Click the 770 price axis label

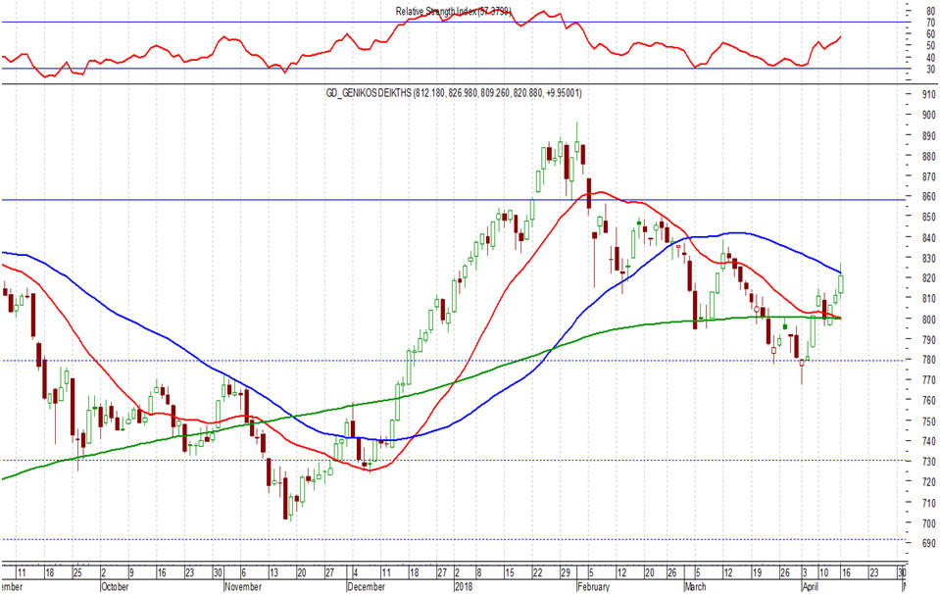pyautogui.click(x=928, y=380)
